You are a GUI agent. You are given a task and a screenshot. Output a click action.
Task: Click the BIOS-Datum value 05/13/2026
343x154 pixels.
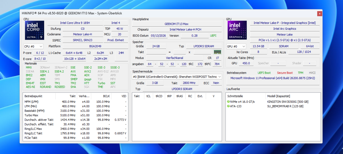(x=158, y=35)
